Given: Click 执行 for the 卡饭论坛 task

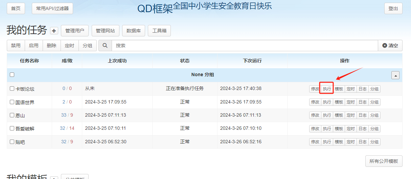Looking at the screenshot, I should tap(327, 89).
